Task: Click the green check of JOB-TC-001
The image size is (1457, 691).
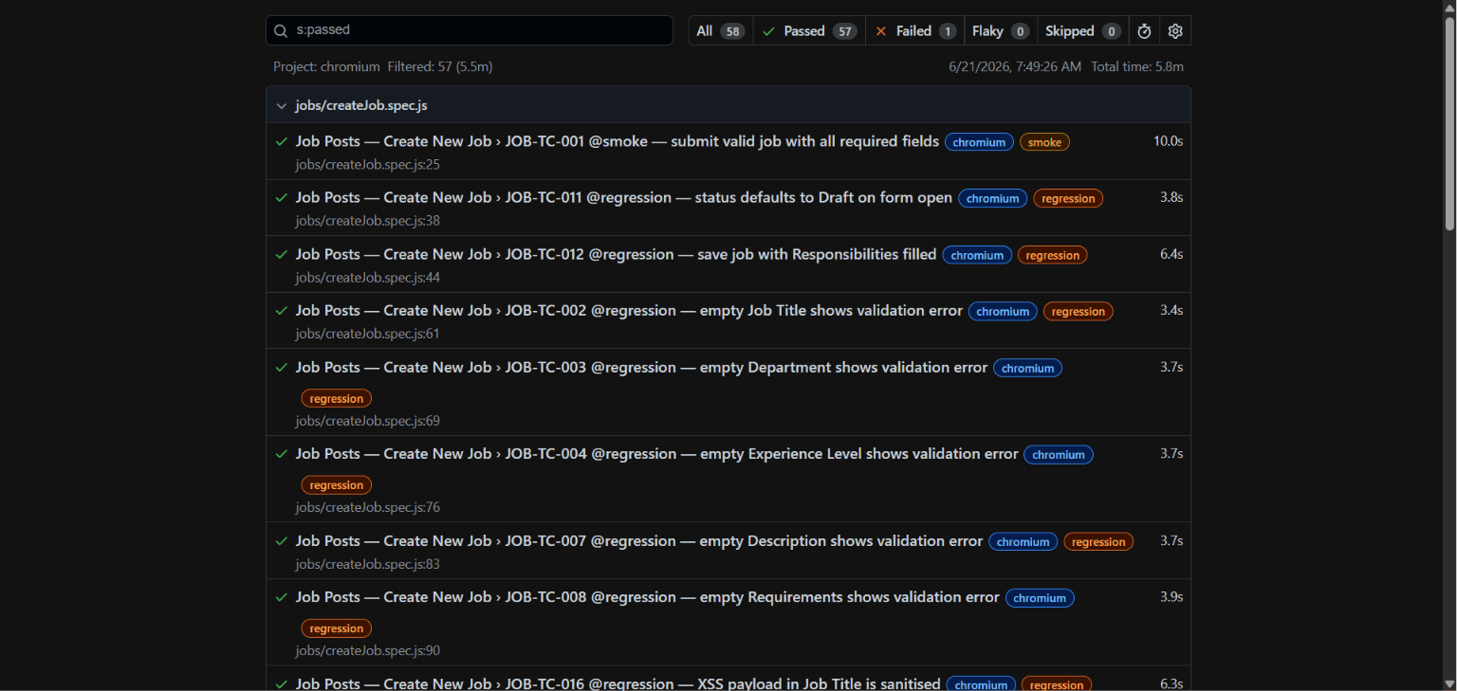Action: [282, 141]
